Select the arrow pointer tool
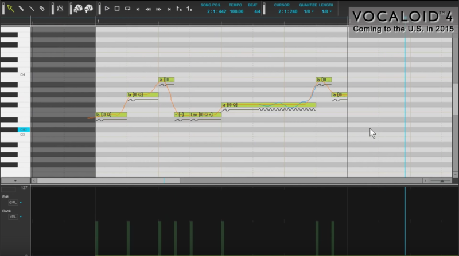This screenshot has width=459, height=256. click(x=10, y=9)
